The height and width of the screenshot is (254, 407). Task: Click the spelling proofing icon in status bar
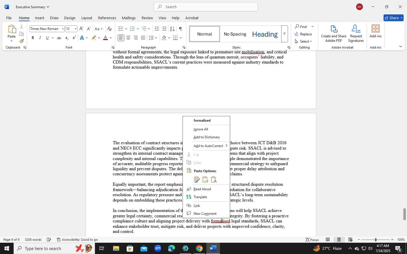point(49,240)
